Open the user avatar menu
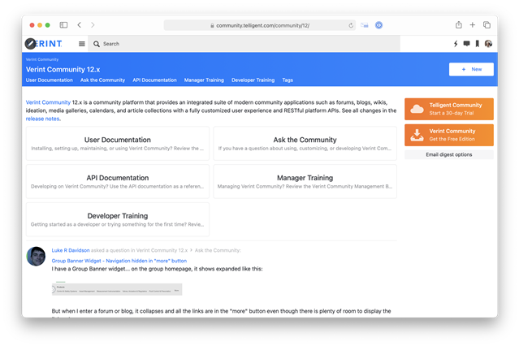The height and width of the screenshot is (346, 519). coord(488,44)
